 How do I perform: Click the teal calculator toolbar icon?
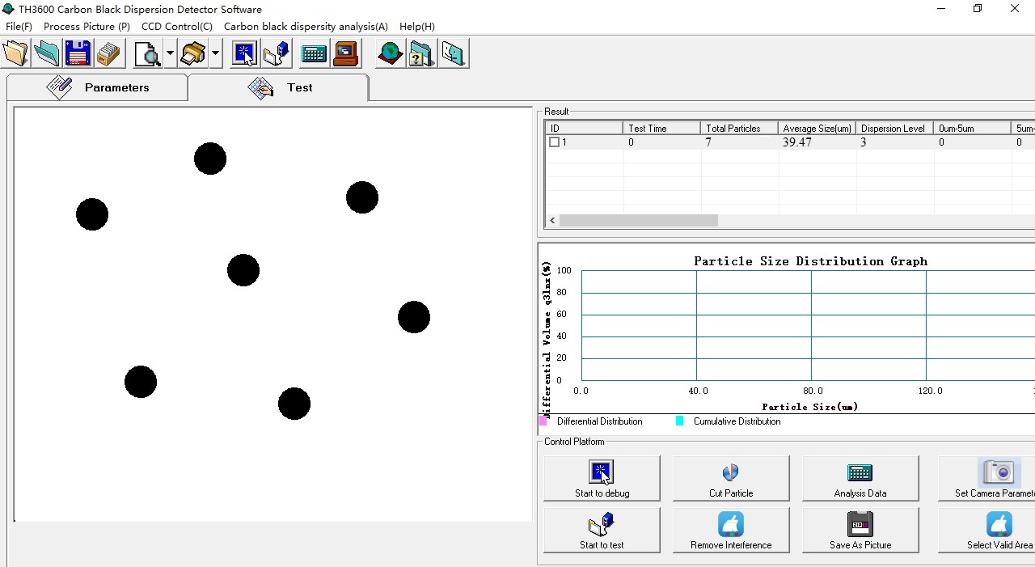point(314,54)
